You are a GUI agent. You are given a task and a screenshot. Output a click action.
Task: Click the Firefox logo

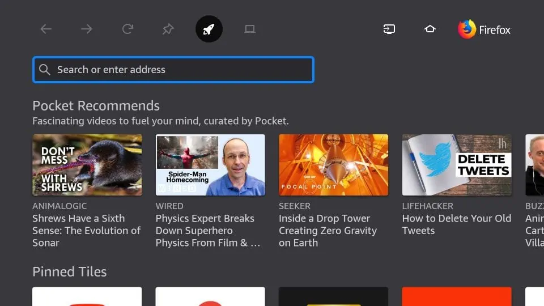[x=484, y=29]
